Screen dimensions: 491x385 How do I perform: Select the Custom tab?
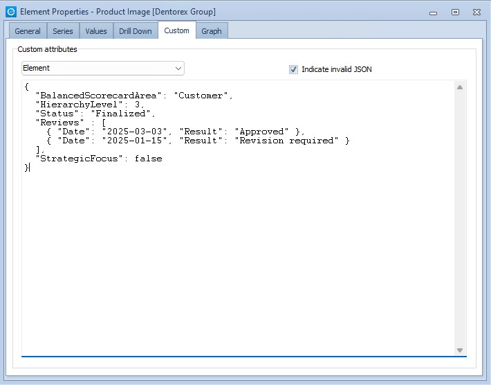[176, 30]
